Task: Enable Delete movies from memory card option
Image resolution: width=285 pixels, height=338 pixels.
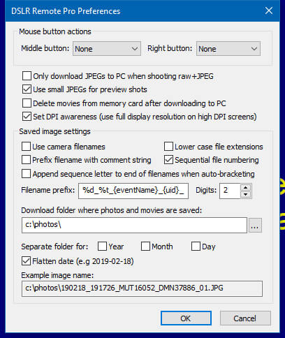Action: (x=27, y=103)
